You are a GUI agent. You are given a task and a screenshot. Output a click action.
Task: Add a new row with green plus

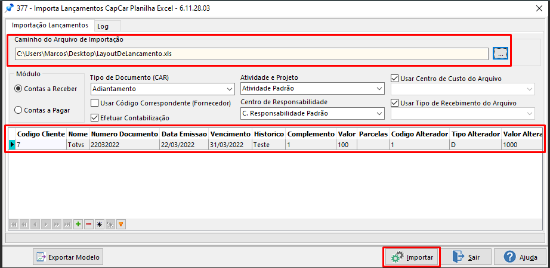[78, 225]
